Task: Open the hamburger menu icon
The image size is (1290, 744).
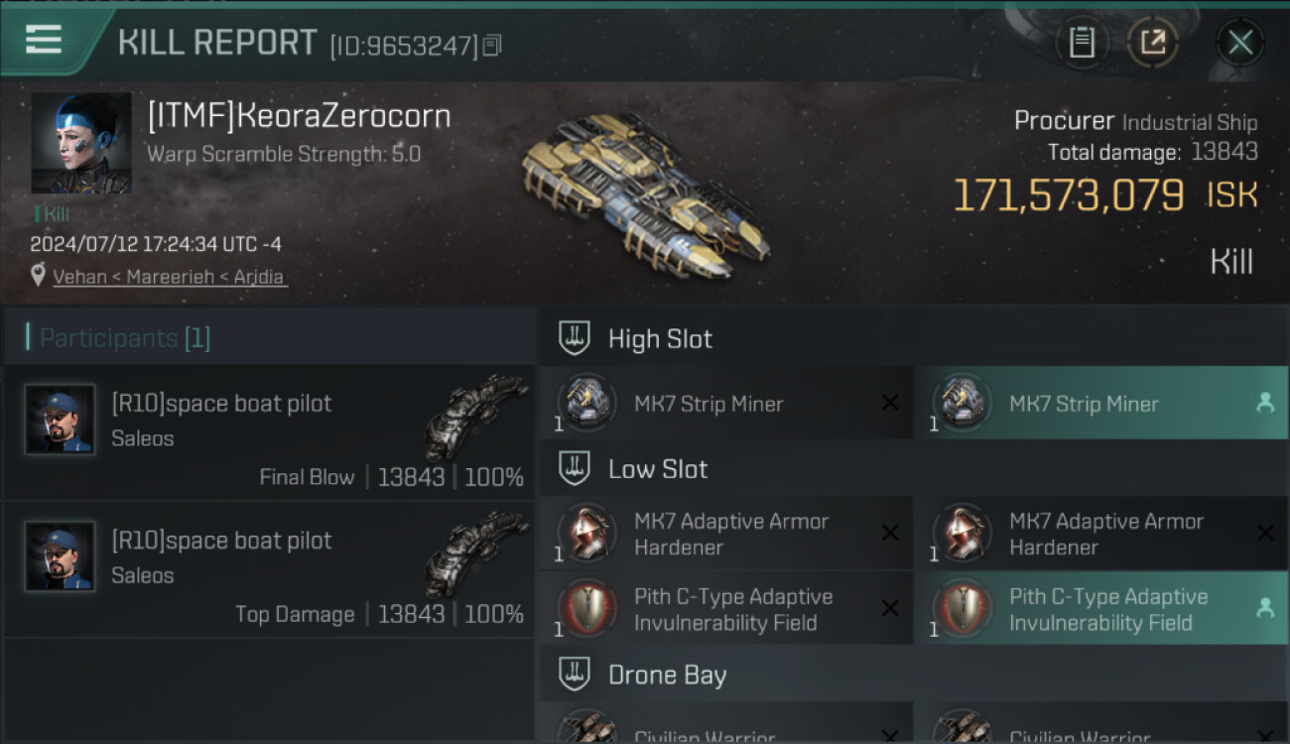Action: tap(44, 40)
